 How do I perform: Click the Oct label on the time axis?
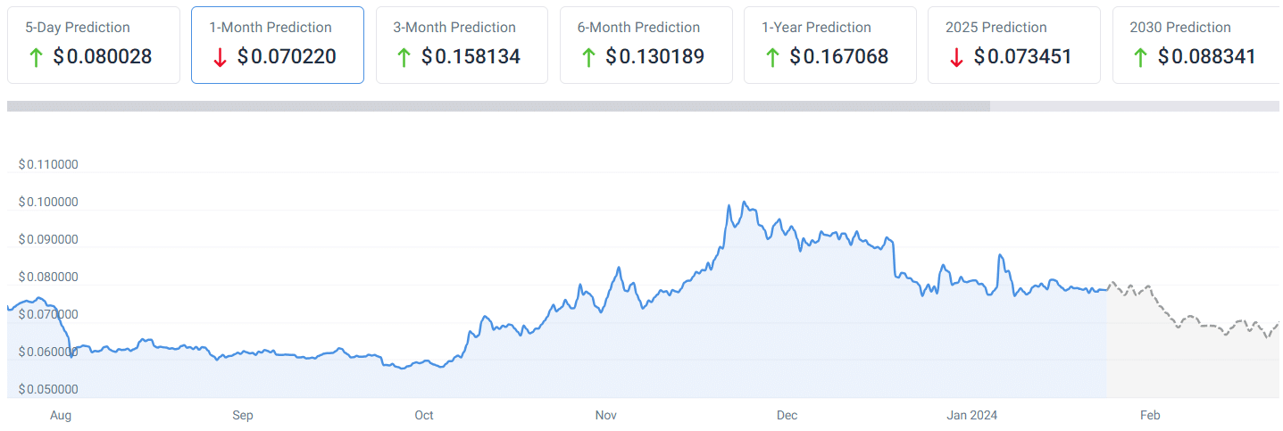[x=424, y=416]
